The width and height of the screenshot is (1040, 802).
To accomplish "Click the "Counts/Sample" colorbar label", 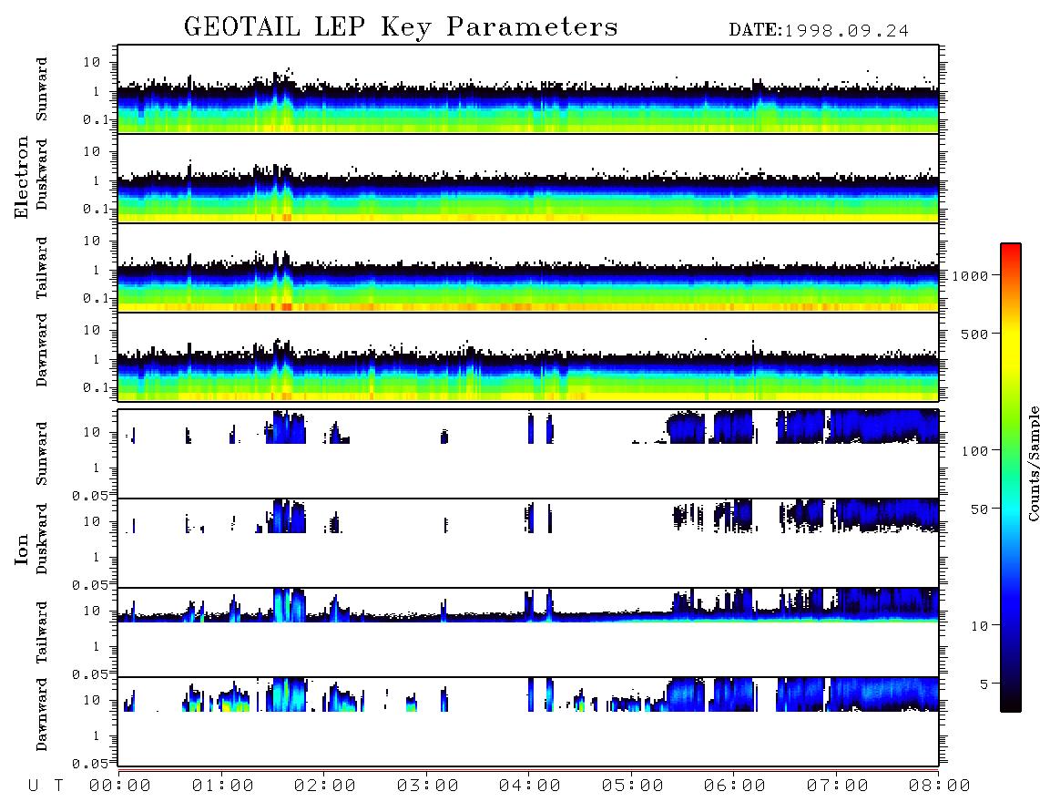I will click(1033, 463).
